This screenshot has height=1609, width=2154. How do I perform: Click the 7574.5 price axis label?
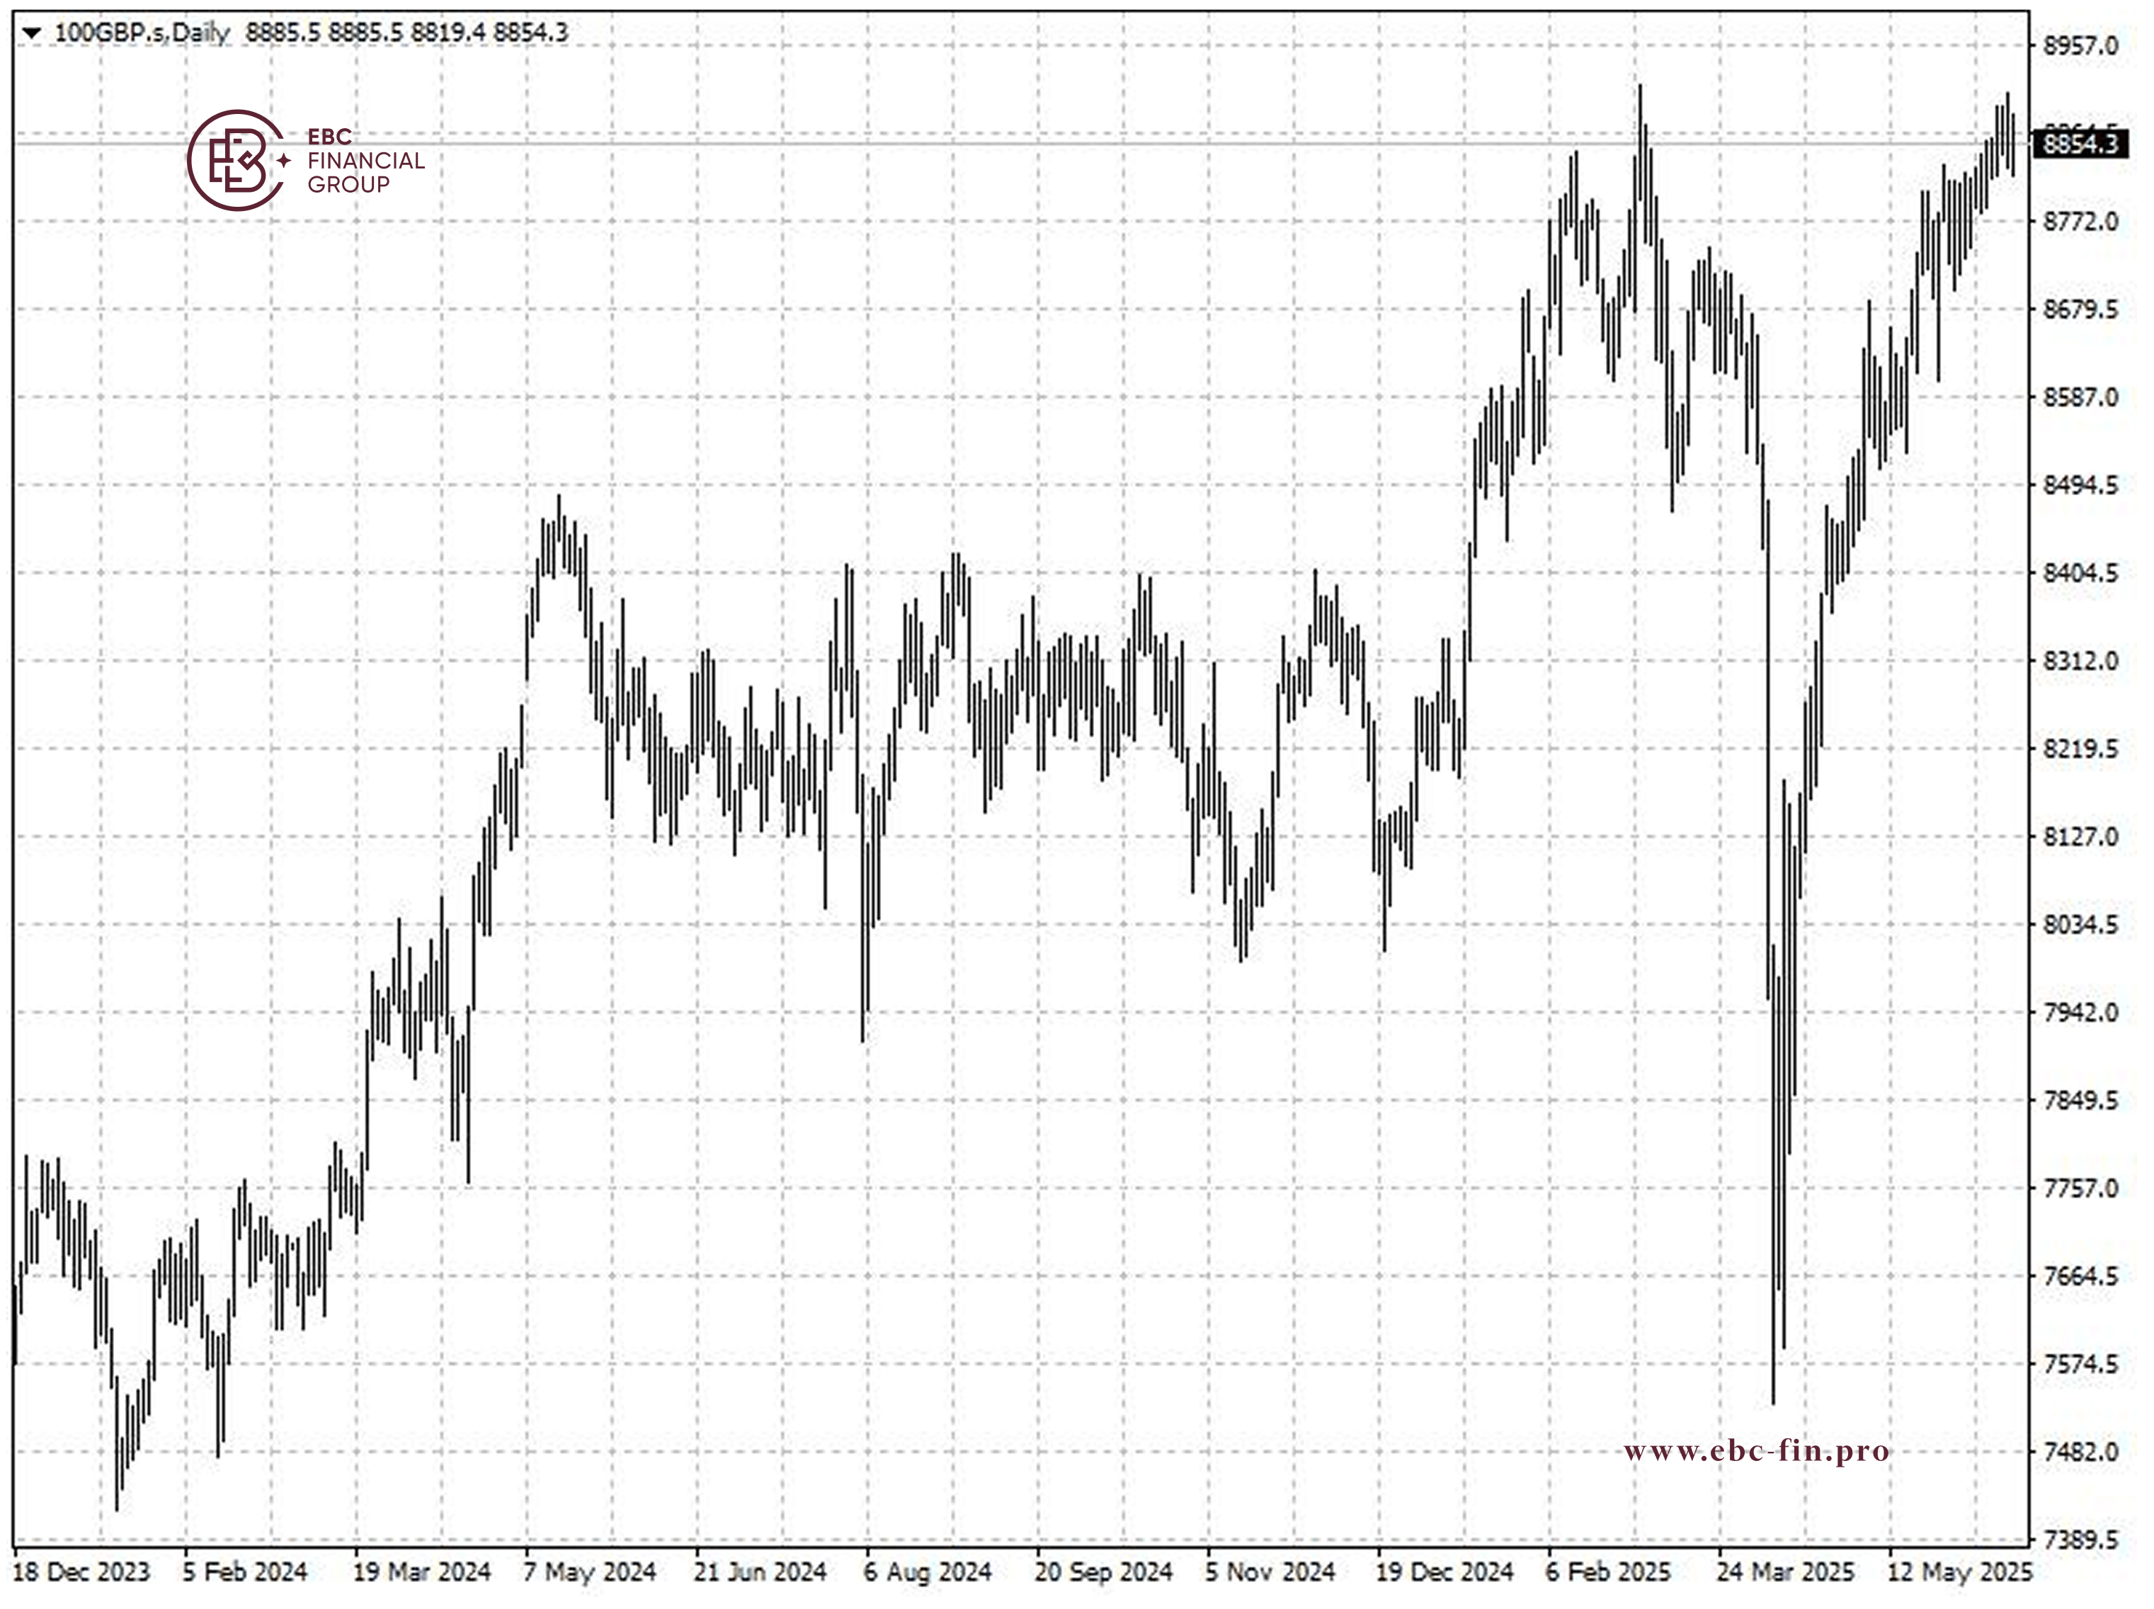(x=2081, y=1365)
